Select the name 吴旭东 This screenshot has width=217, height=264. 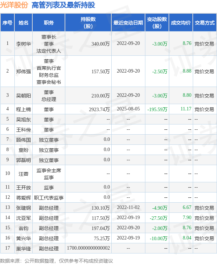click(24, 120)
